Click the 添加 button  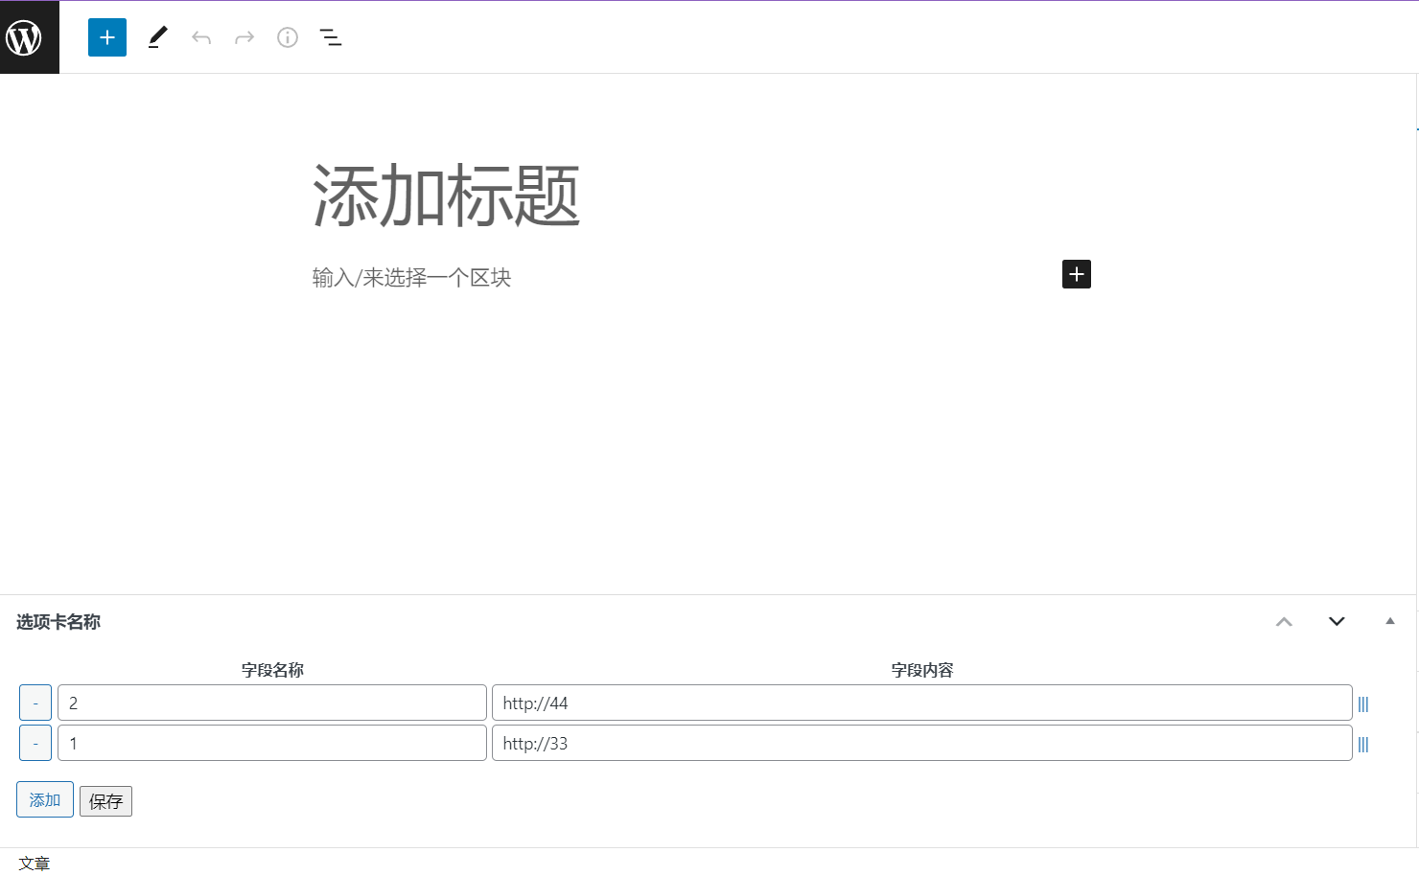(45, 800)
